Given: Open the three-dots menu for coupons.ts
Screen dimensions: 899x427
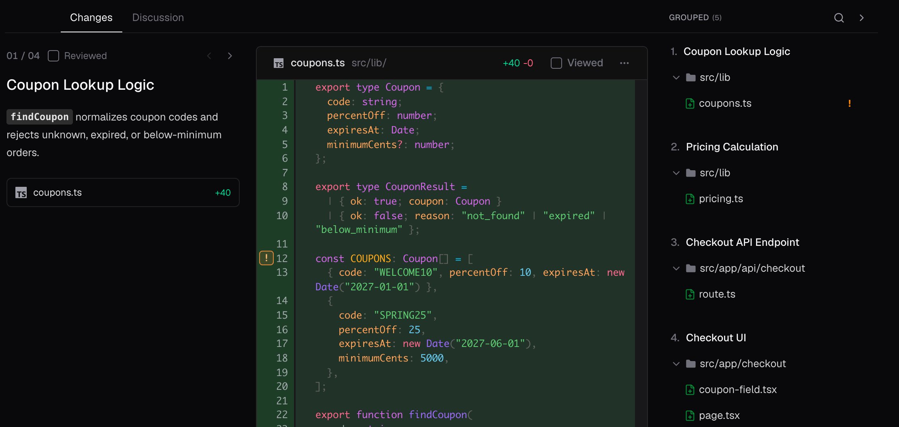Looking at the screenshot, I should [x=624, y=63].
